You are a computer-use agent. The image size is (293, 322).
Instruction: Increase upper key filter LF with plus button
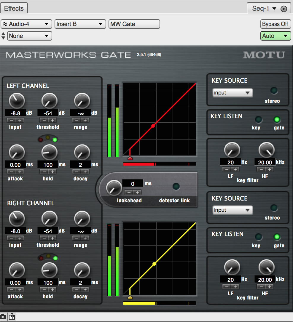(235, 169)
